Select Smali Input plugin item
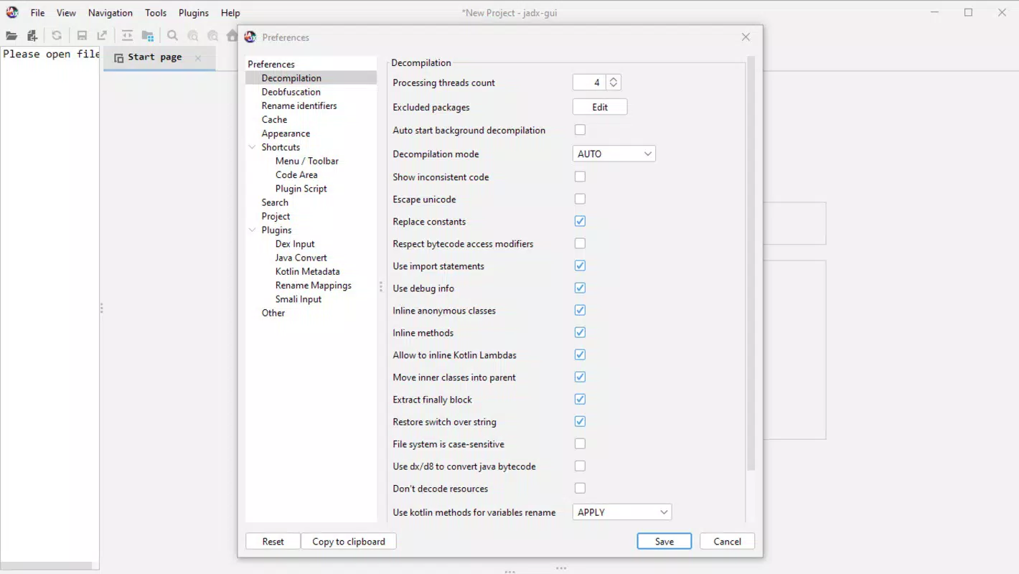This screenshot has width=1019, height=574. pos(299,299)
